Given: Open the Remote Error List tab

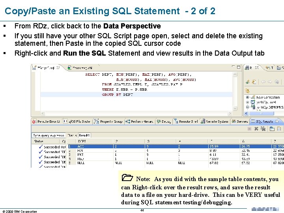Looking at the screenshot, I should click(47, 121).
